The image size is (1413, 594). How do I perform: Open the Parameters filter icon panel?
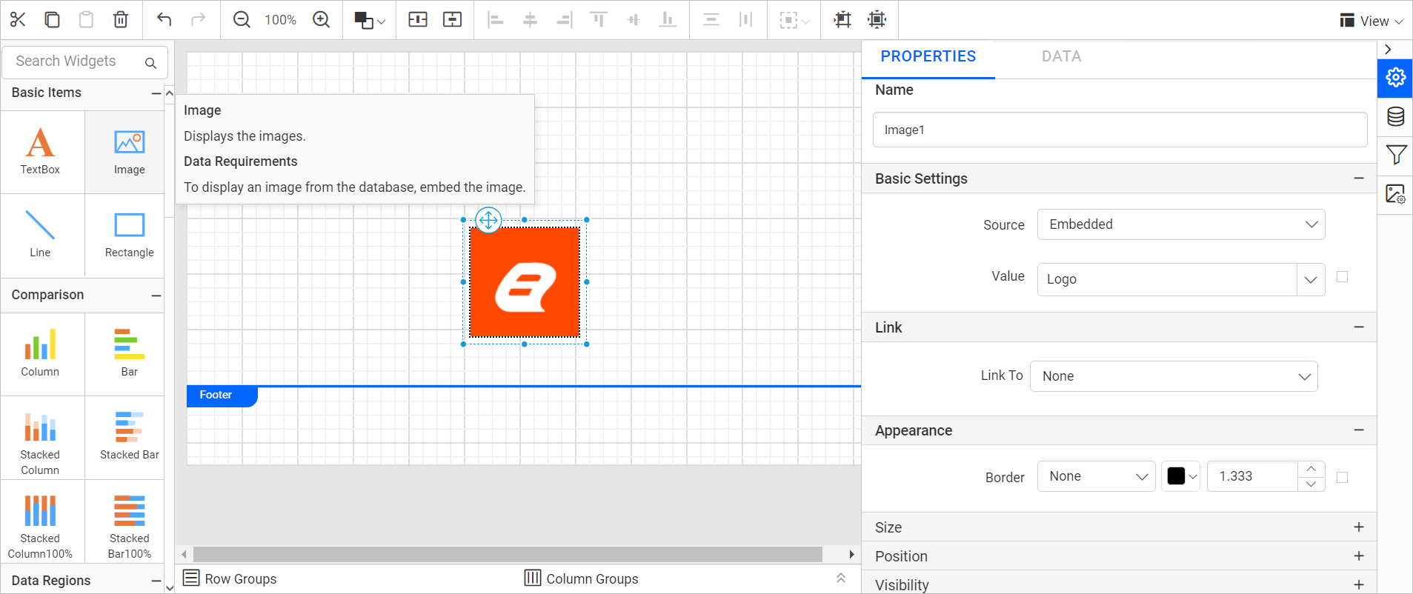click(1395, 155)
